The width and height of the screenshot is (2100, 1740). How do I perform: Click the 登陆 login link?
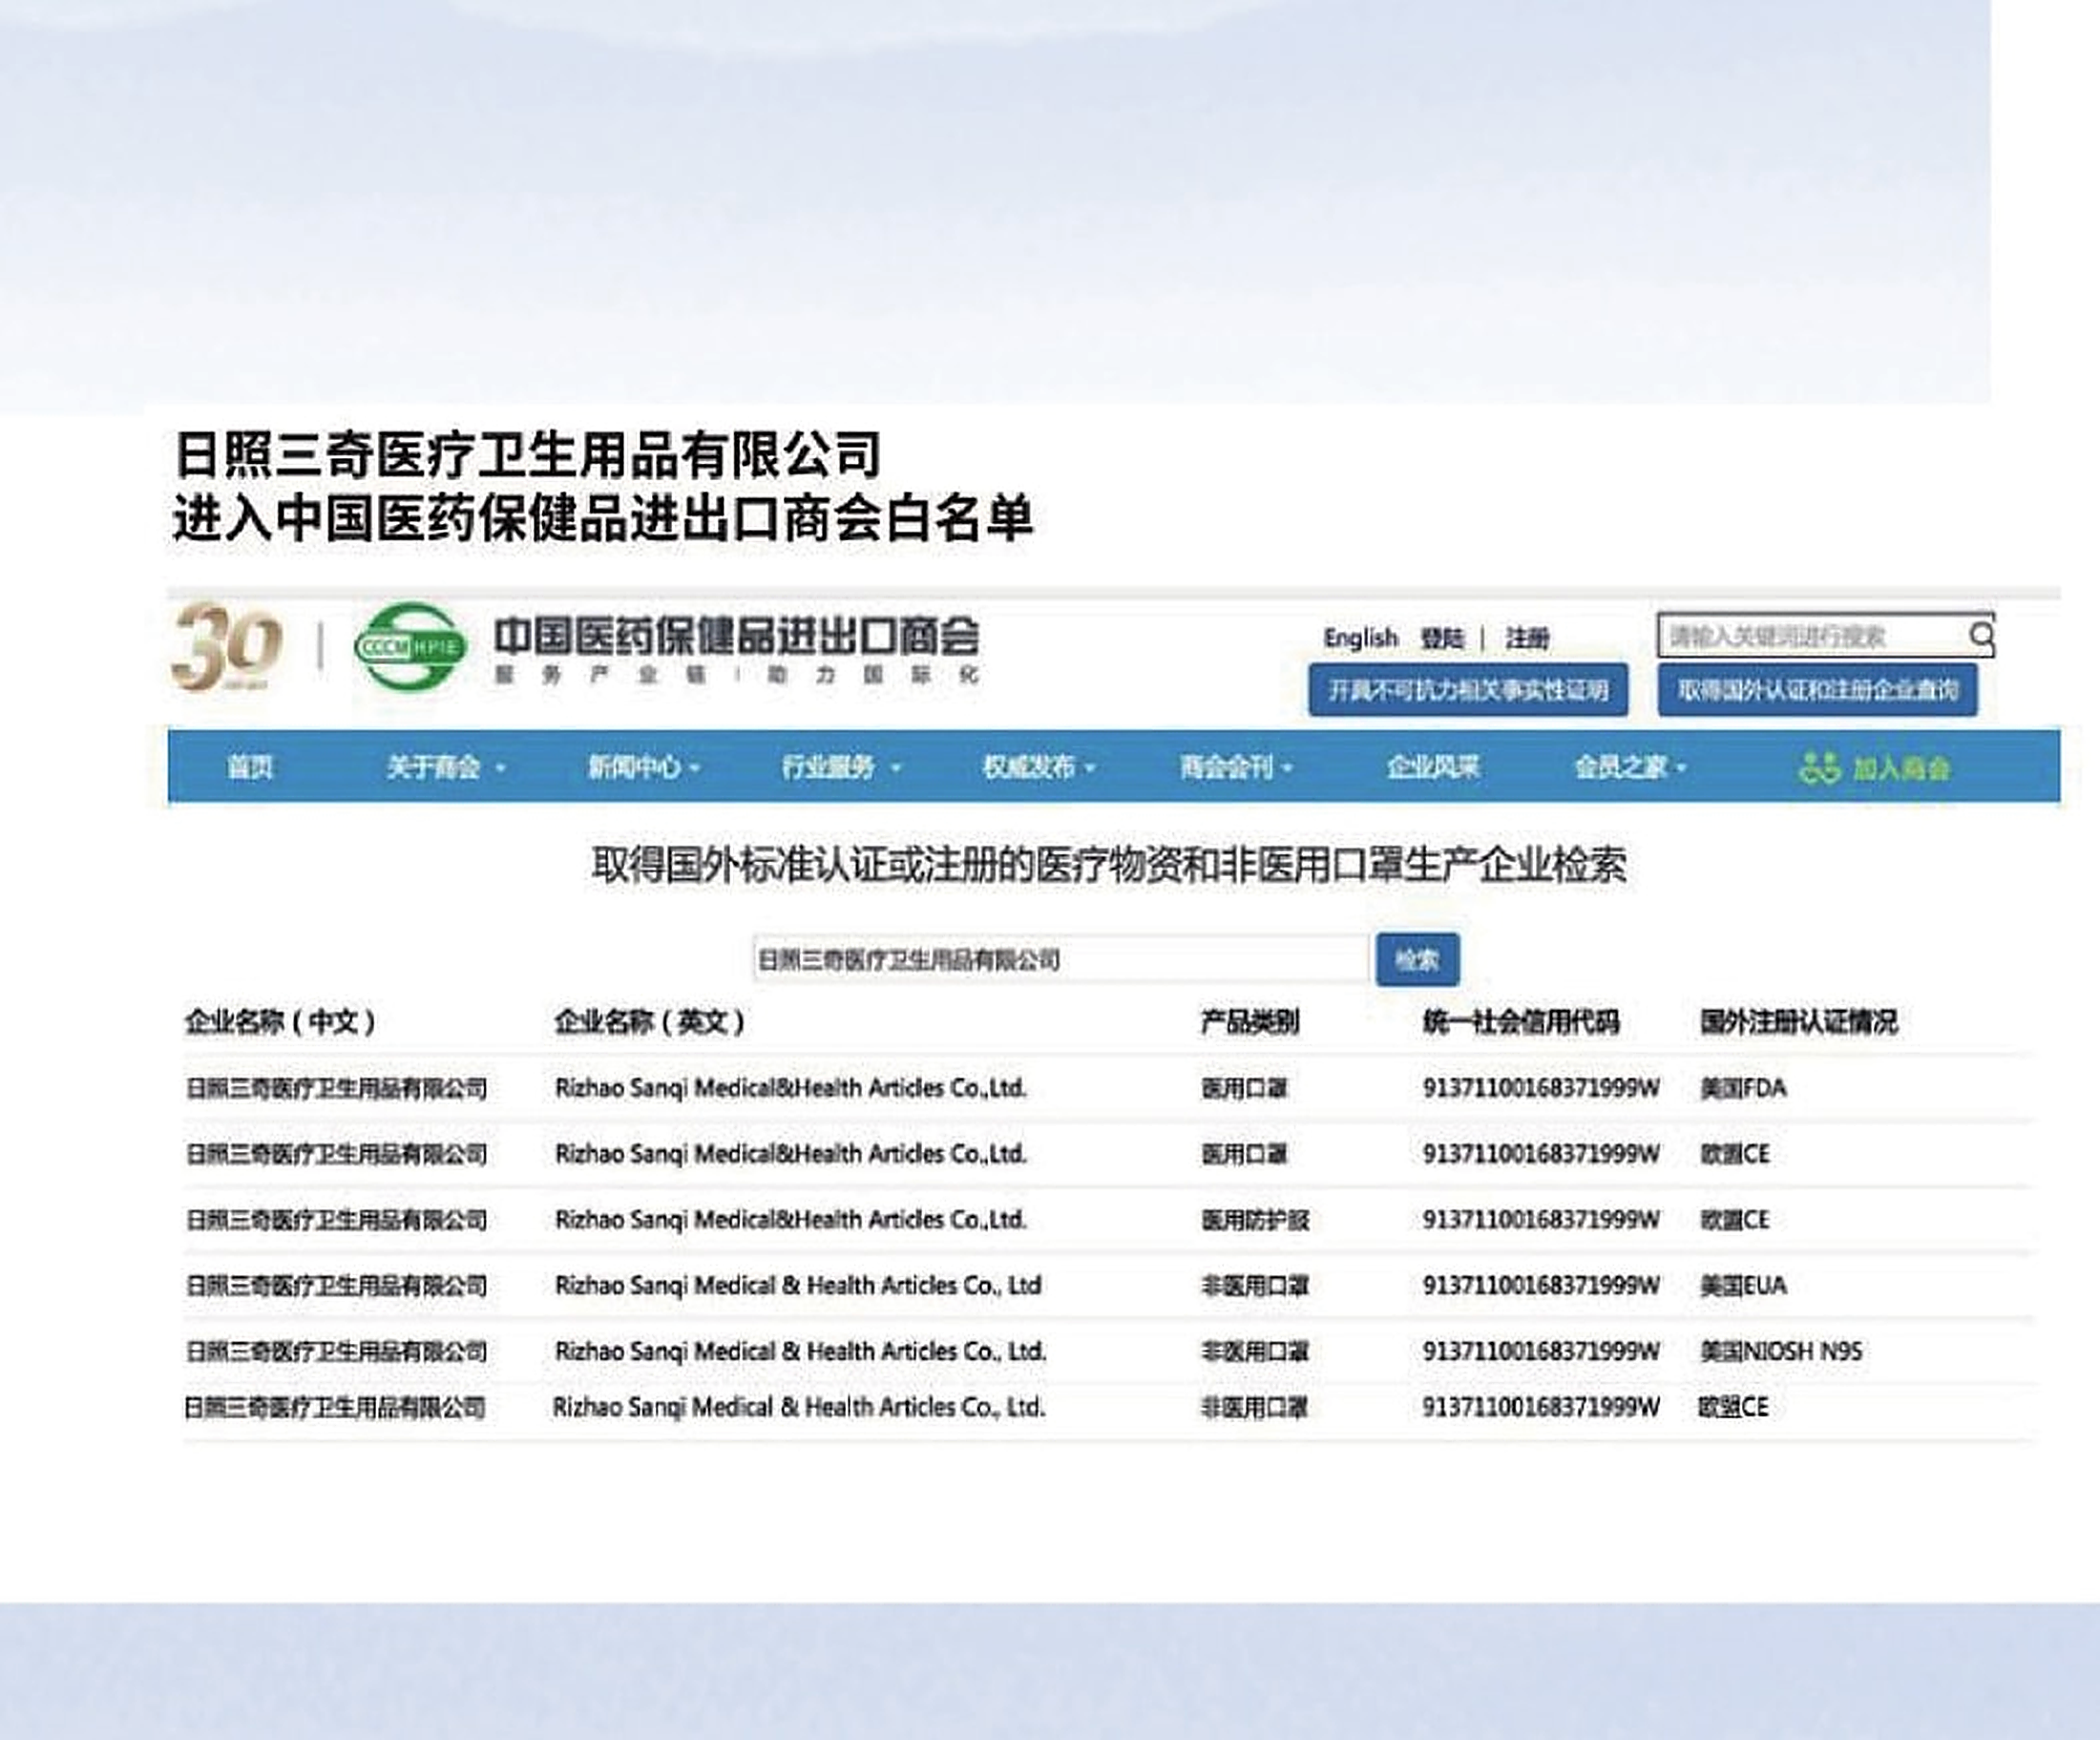pyautogui.click(x=1442, y=638)
